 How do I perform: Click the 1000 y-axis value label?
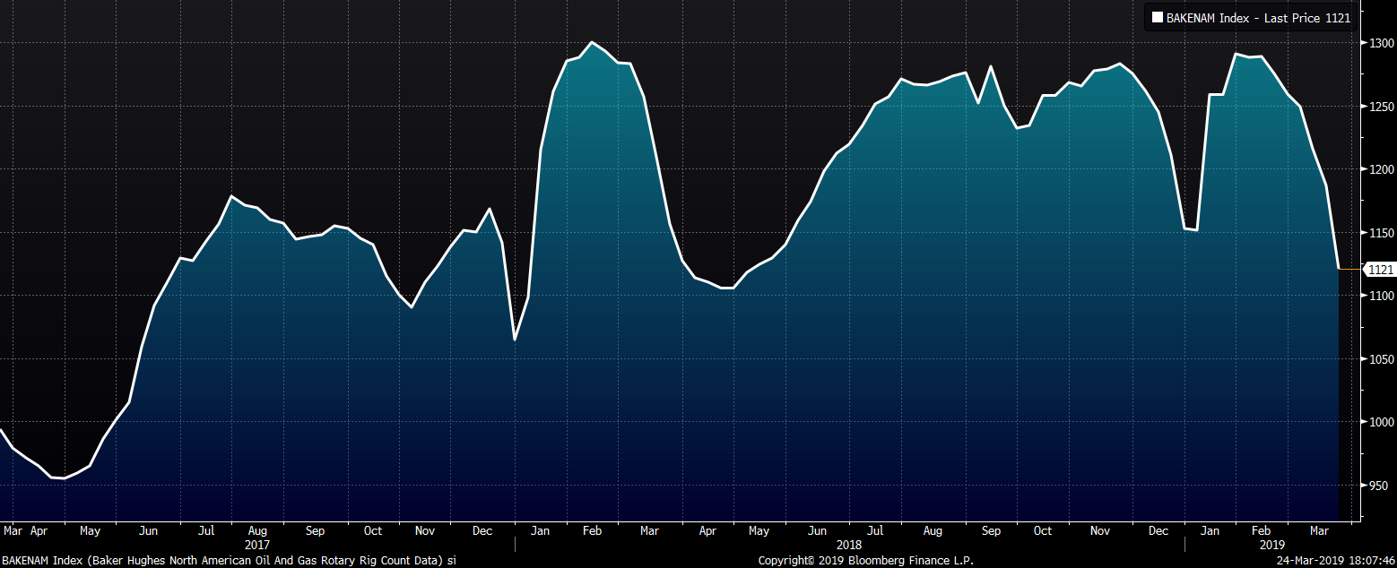[x=1380, y=422]
